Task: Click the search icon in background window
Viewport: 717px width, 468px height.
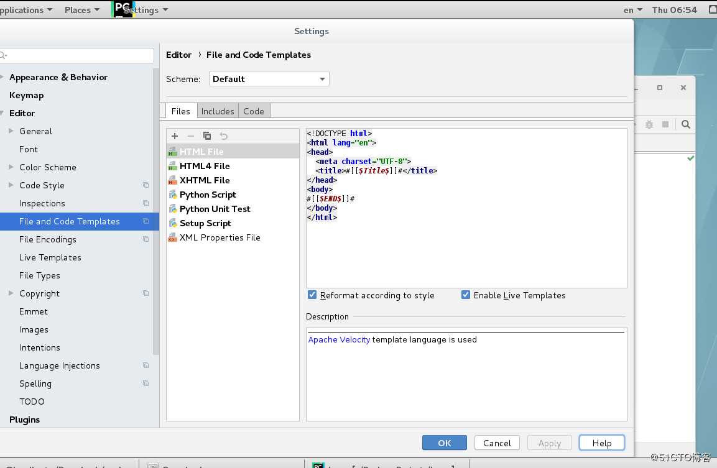Action: coord(685,124)
